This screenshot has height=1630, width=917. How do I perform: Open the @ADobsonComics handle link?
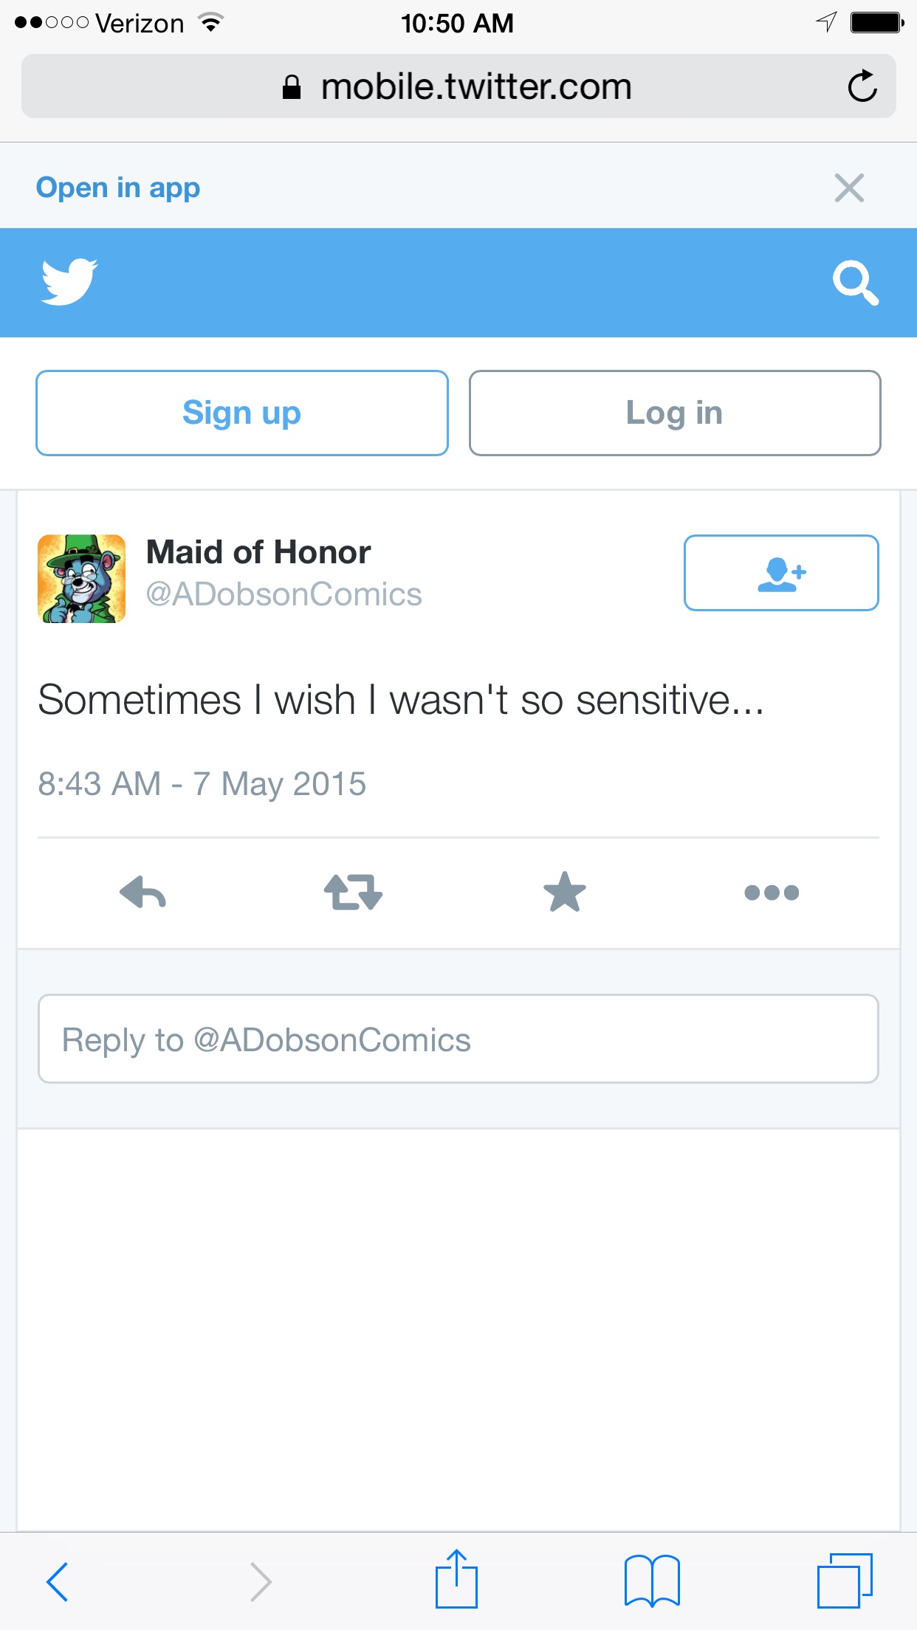click(x=284, y=594)
